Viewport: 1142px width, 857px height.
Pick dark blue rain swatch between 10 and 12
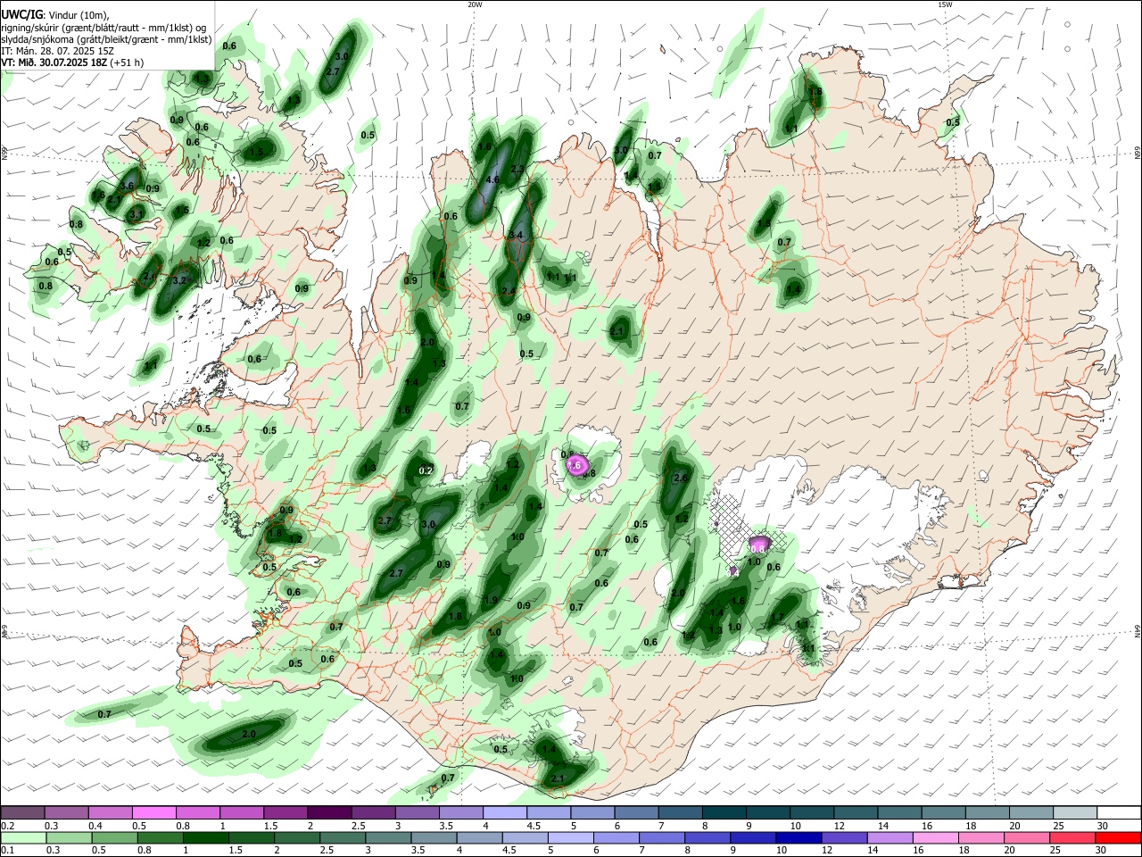point(799,837)
